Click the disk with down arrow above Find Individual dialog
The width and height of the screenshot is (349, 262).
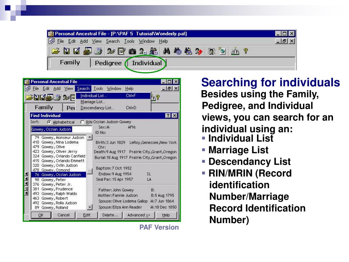[x=36, y=97]
